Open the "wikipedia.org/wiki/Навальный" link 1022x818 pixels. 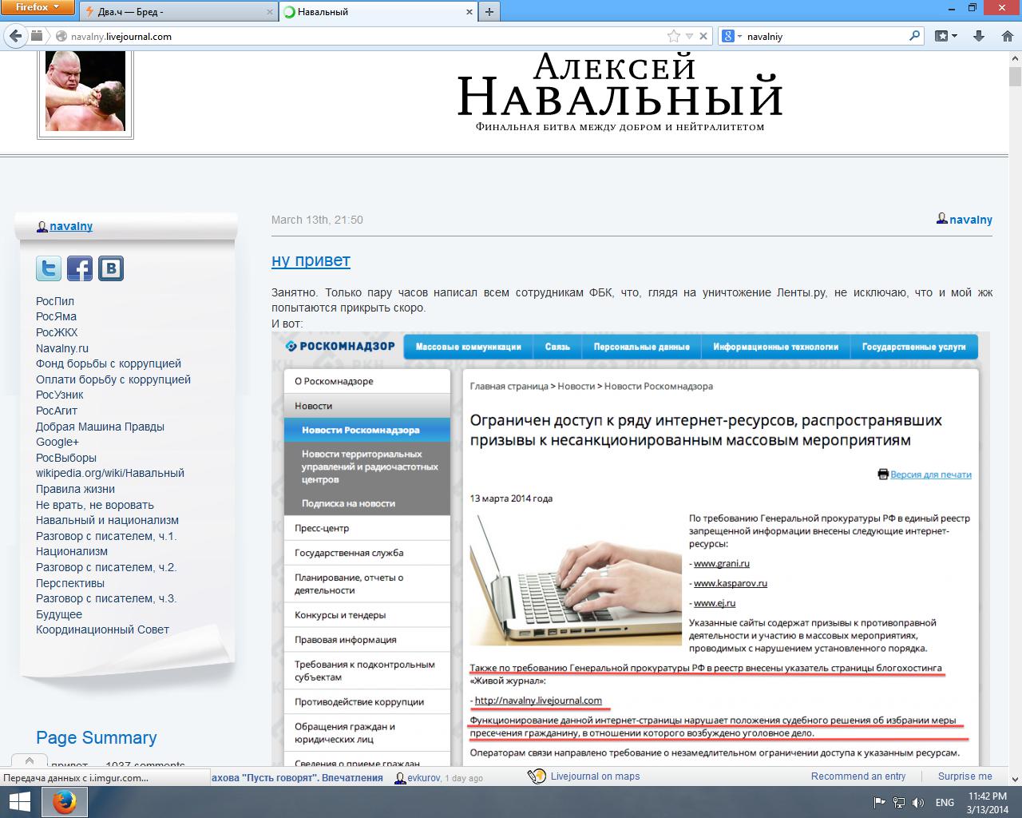110,473
